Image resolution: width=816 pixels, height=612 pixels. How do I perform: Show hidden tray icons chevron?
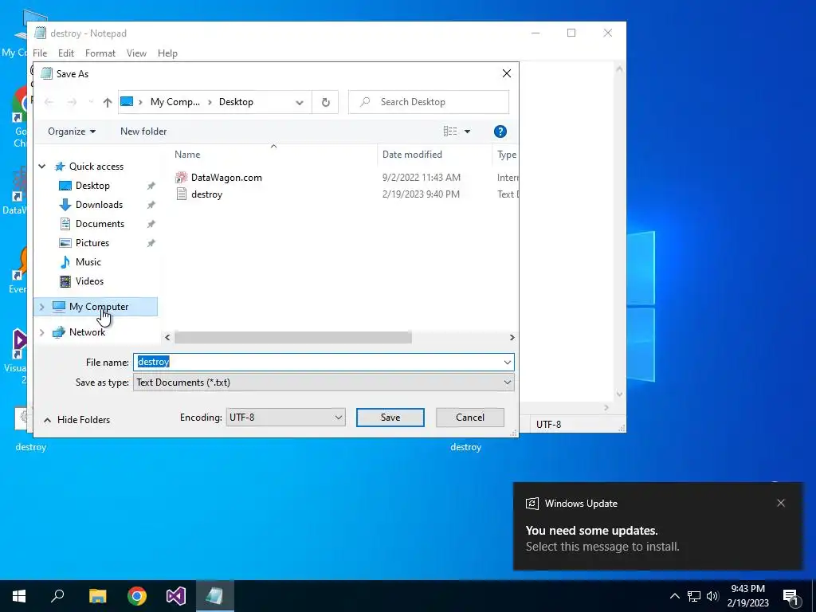point(674,596)
